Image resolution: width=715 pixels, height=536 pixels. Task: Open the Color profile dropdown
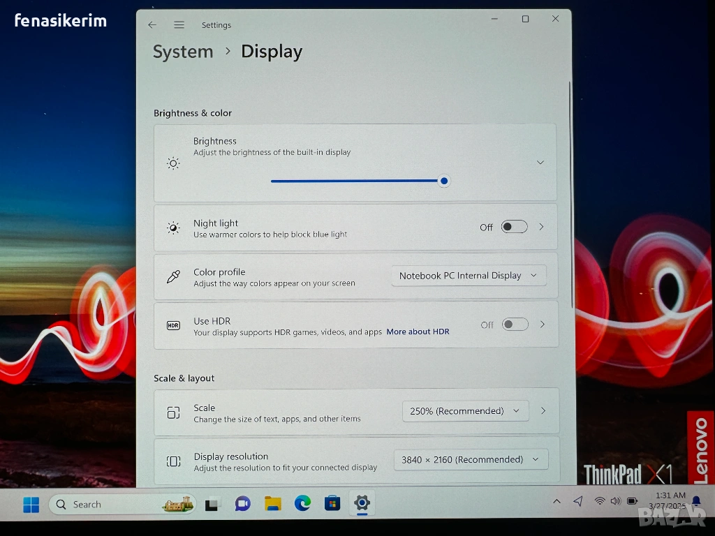(x=469, y=276)
